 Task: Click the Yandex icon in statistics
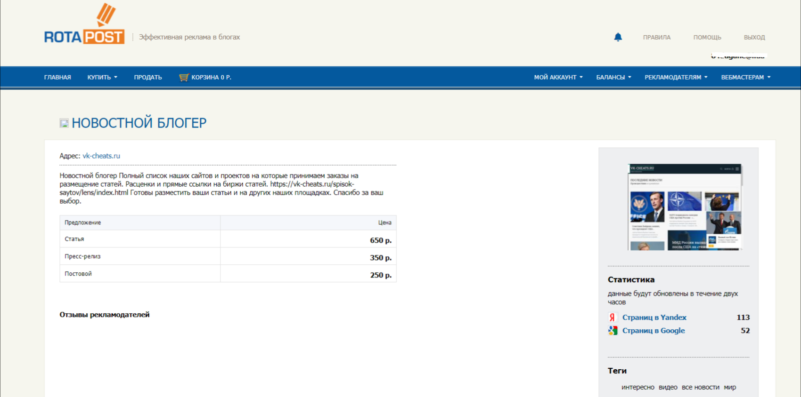pos(613,318)
